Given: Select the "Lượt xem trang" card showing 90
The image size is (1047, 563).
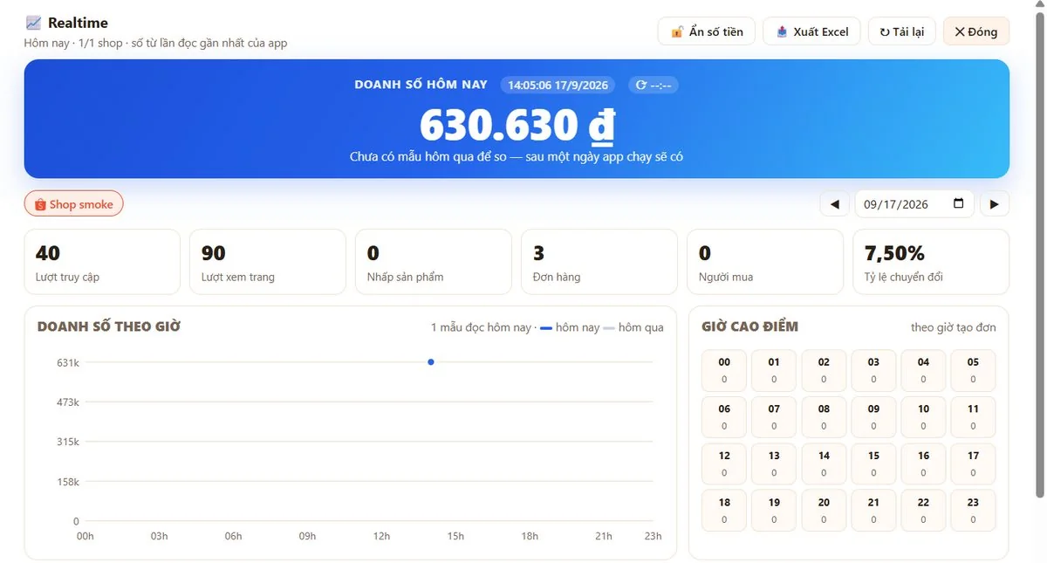Looking at the screenshot, I should point(268,262).
